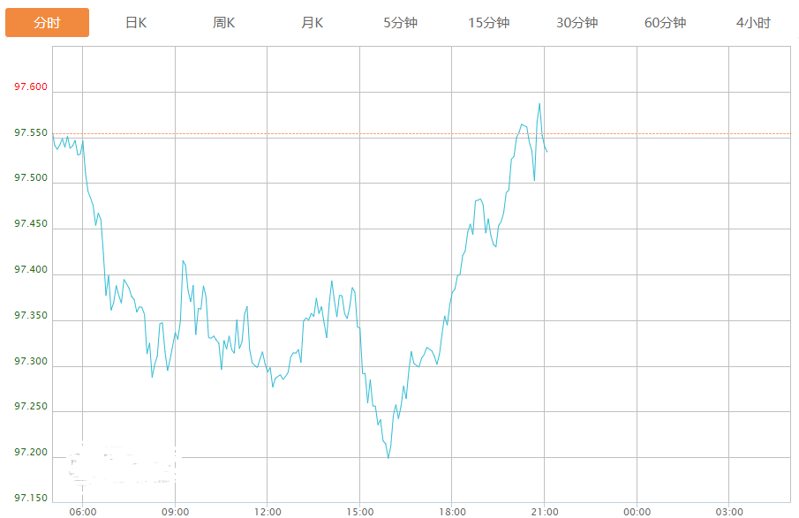Click the 15:00 time axis label

(359, 512)
